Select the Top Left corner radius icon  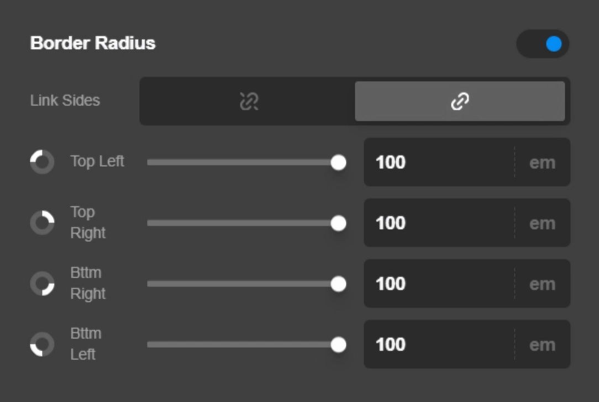coord(42,162)
